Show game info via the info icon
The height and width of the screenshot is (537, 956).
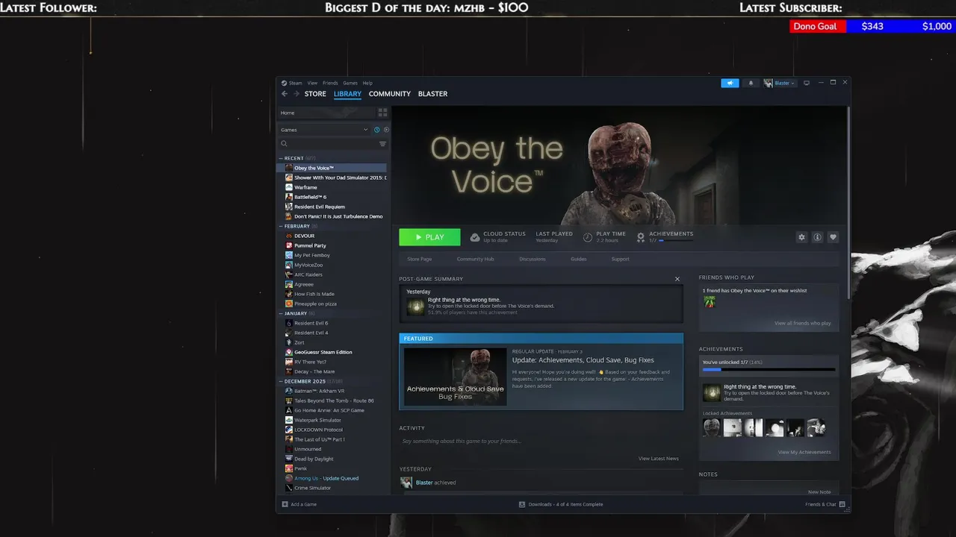point(817,237)
